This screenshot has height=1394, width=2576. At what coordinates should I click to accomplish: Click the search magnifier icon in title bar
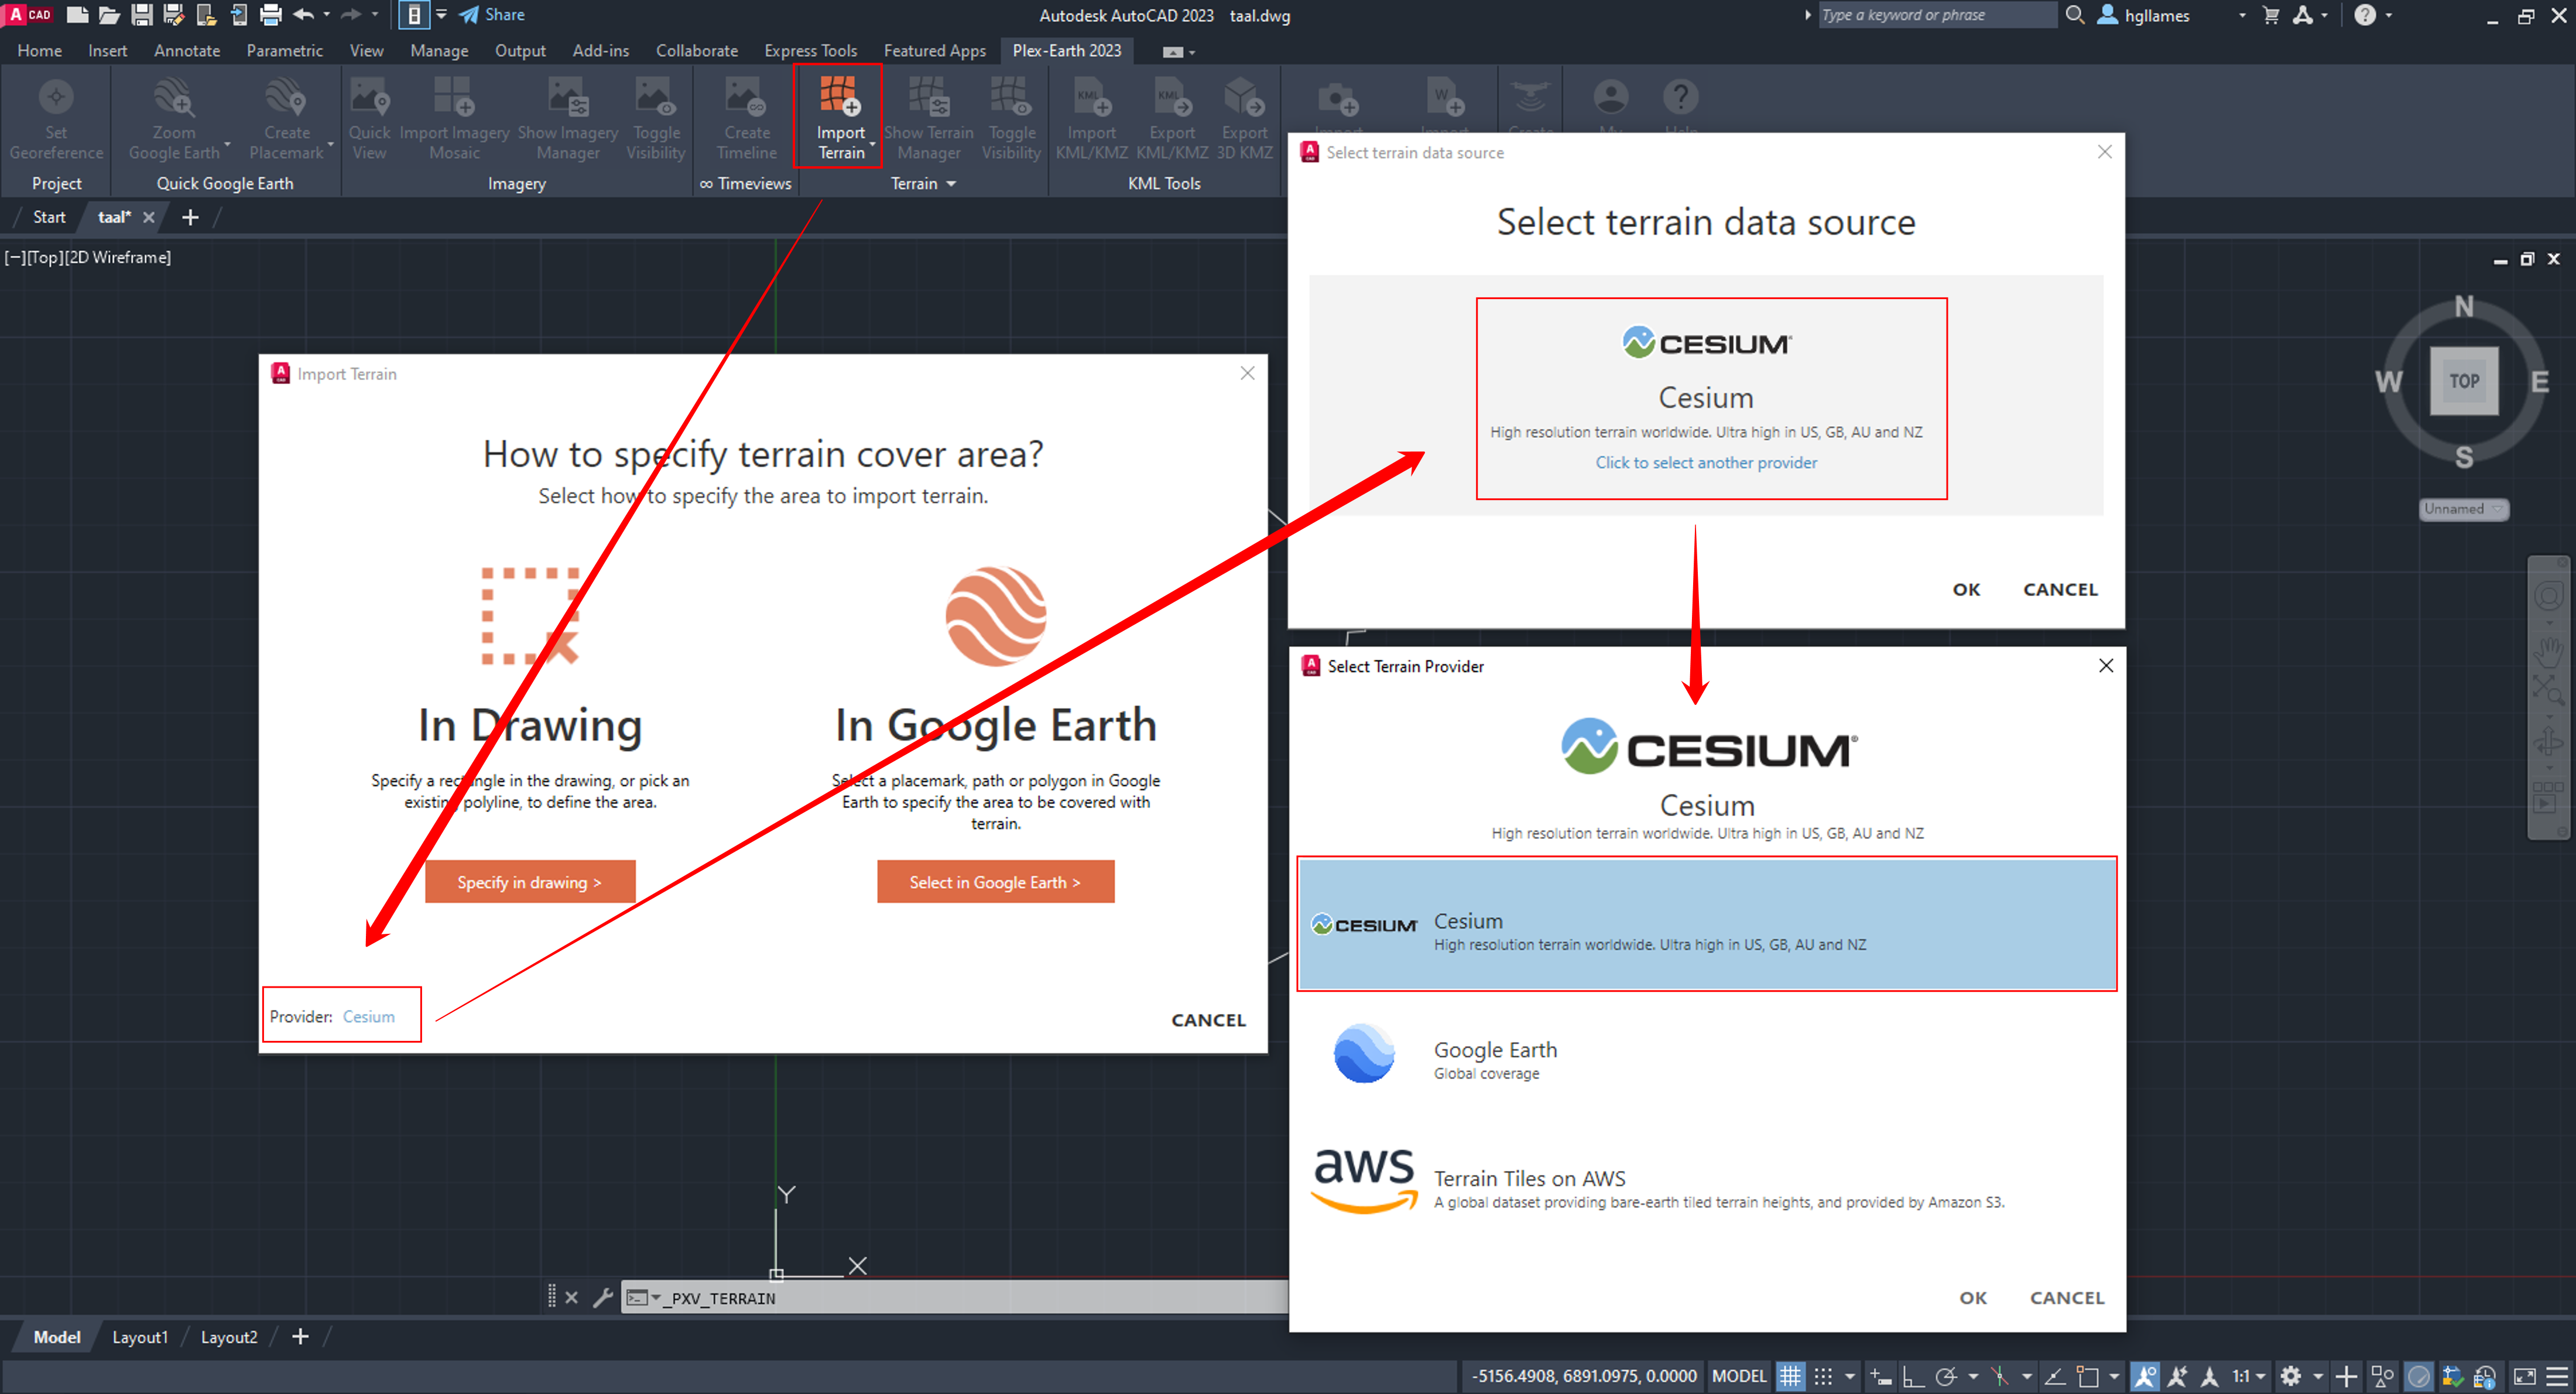click(x=2075, y=15)
